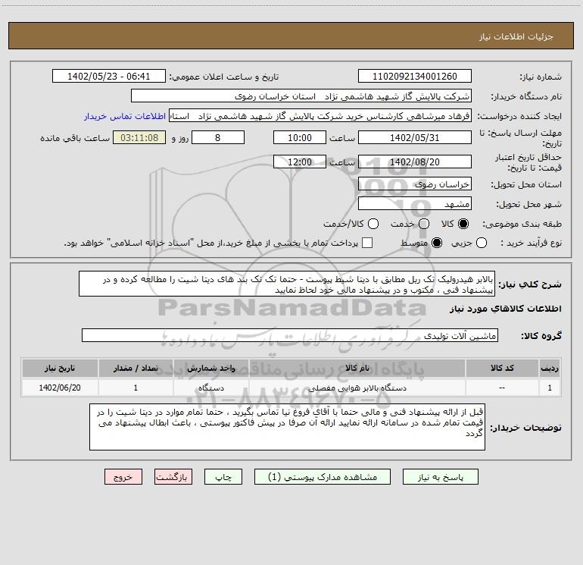Open the اطلاعات تماس خریدار link

(125, 116)
